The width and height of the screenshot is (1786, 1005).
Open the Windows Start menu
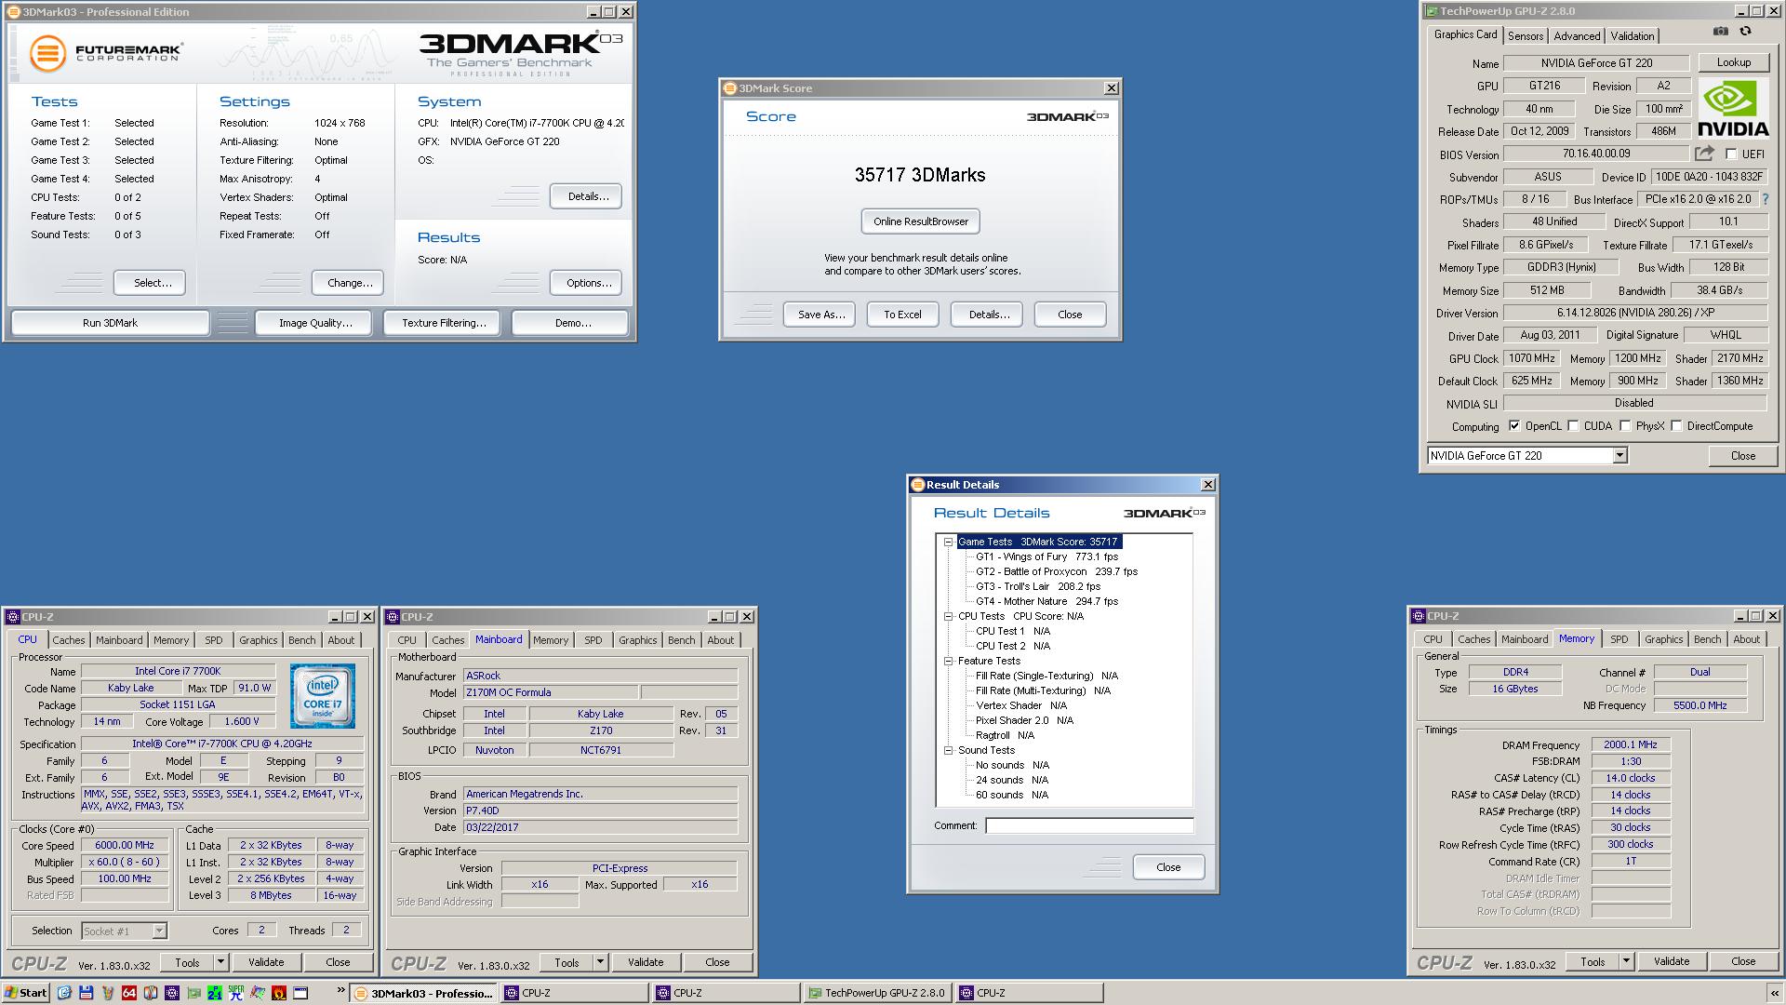click(x=25, y=993)
